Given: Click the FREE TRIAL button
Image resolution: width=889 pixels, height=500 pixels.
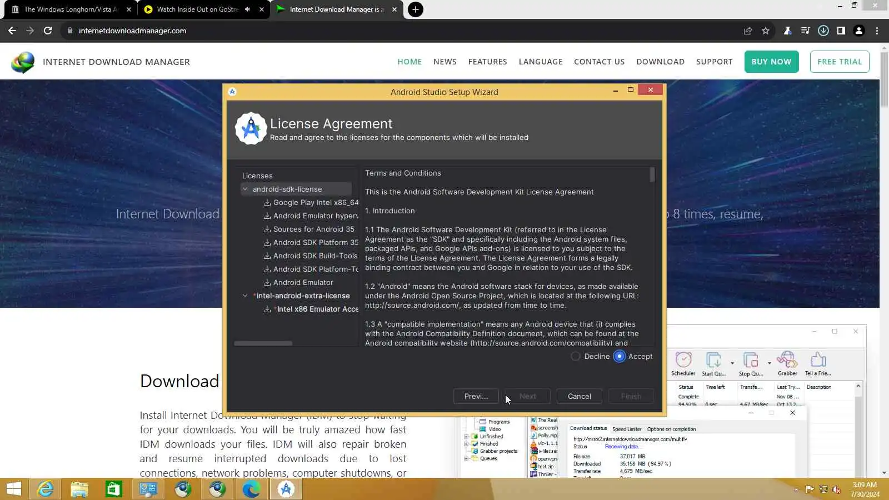Looking at the screenshot, I should [x=840, y=62].
